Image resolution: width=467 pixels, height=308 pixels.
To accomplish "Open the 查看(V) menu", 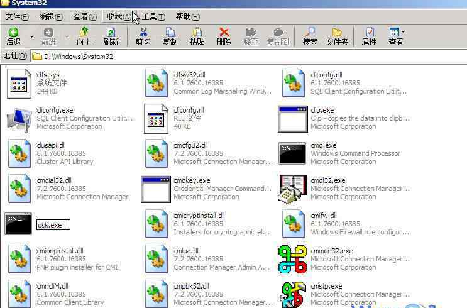I will (85, 17).
